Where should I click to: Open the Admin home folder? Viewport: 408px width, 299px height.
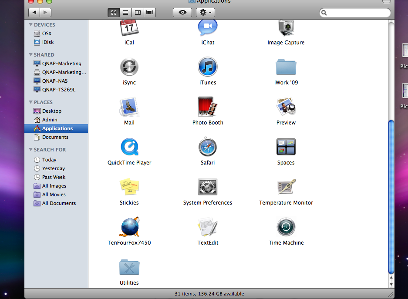pyautogui.click(x=56, y=120)
